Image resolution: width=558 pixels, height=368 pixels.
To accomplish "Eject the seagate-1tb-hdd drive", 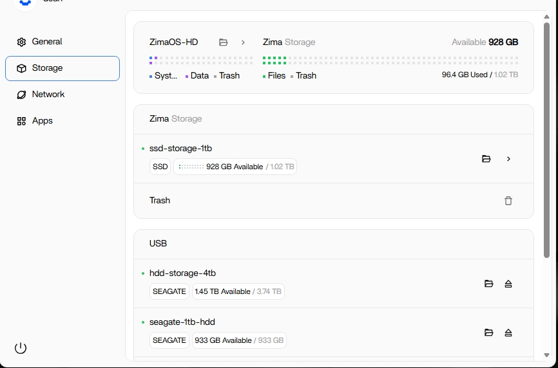I will 508,333.
